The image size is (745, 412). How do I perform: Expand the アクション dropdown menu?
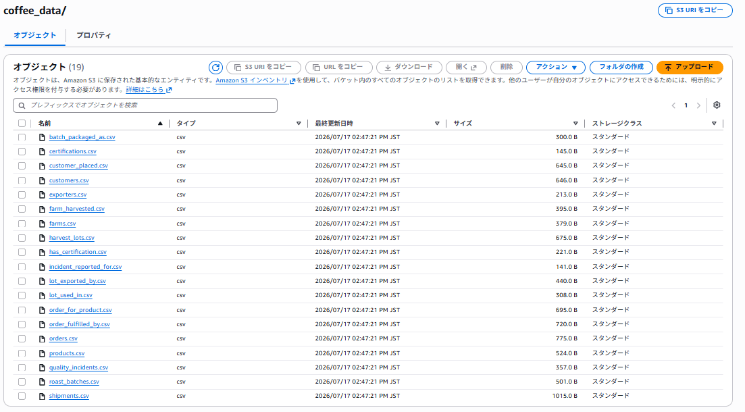[x=555, y=68]
